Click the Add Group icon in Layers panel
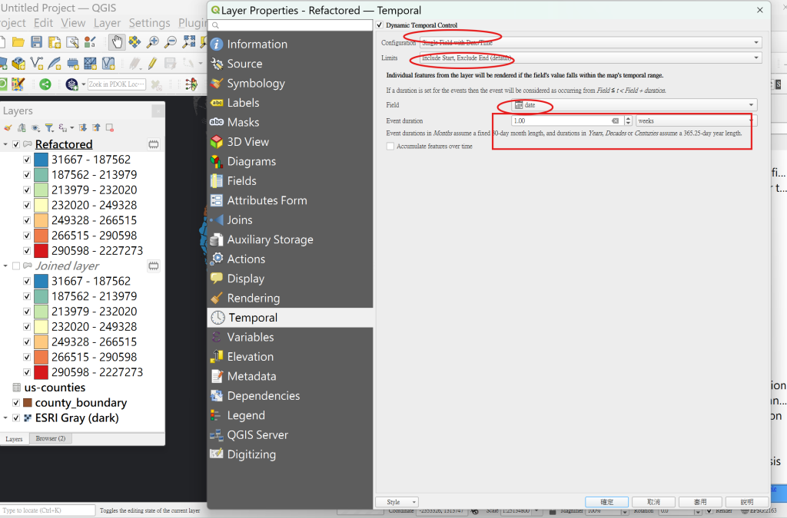The image size is (787, 518). [22, 127]
